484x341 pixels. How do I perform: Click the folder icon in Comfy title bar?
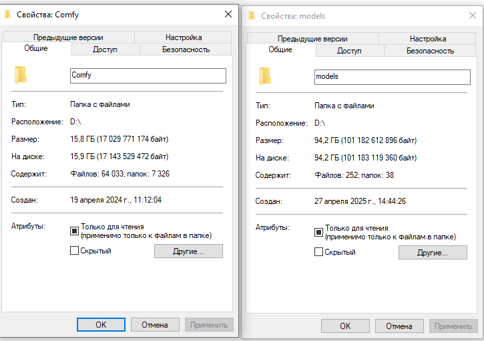click(x=7, y=14)
